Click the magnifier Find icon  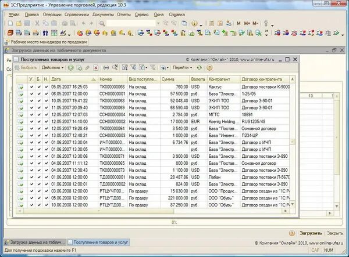click(102, 23)
